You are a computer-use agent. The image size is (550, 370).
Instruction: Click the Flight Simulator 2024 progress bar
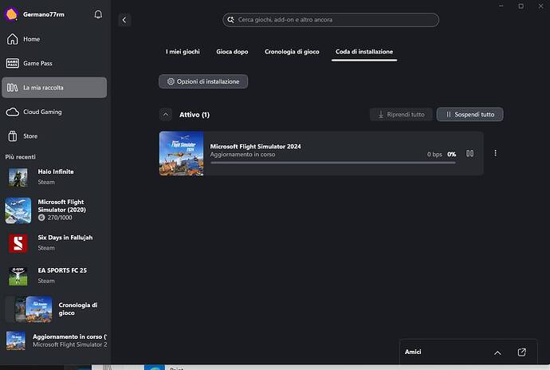(x=332, y=162)
